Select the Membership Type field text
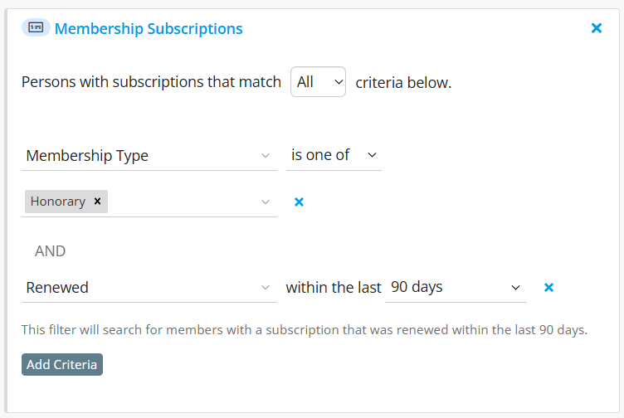 tap(87, 156)
